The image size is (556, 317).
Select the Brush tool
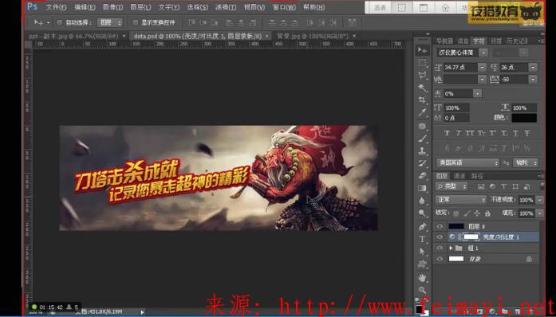pos(422,138)
